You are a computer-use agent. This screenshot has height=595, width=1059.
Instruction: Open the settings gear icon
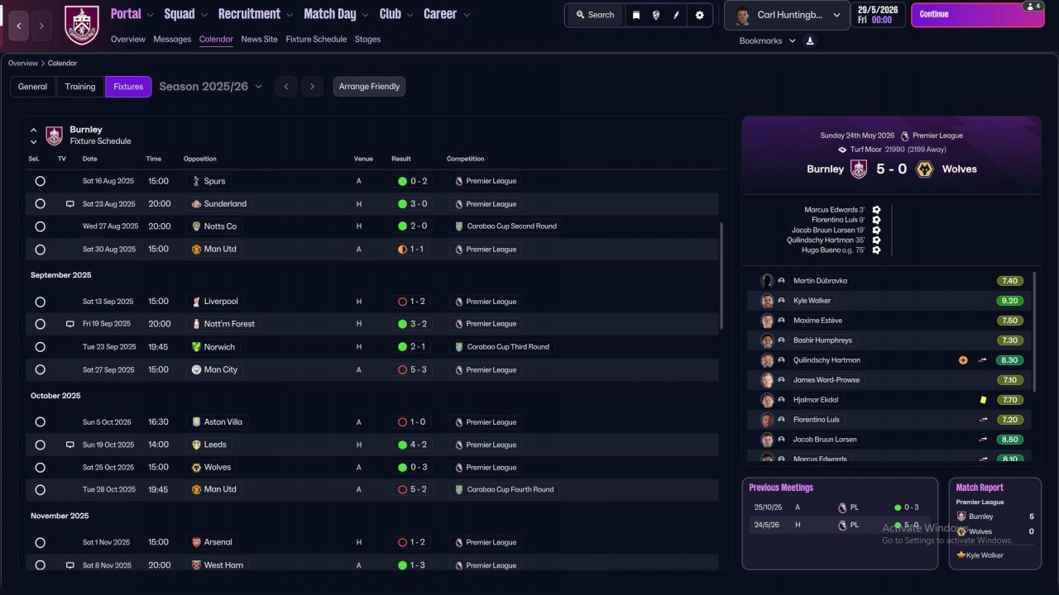700,15
